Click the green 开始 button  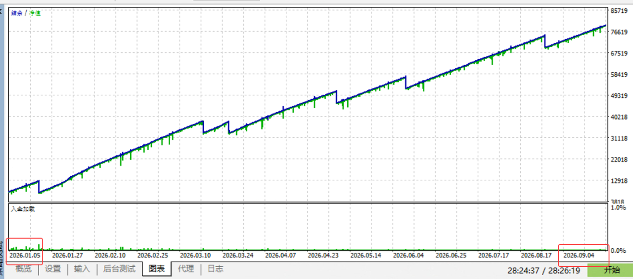[611, 270]
